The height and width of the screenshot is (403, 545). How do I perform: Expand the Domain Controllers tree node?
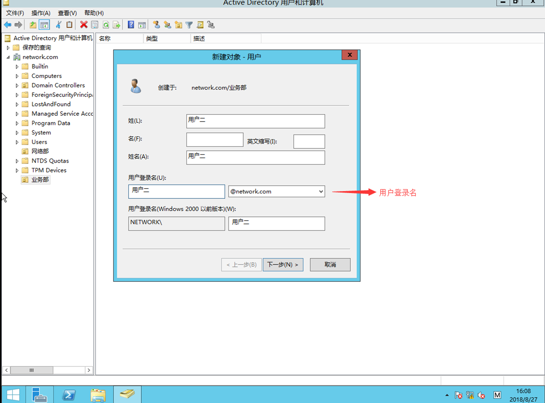click(16, 85)
